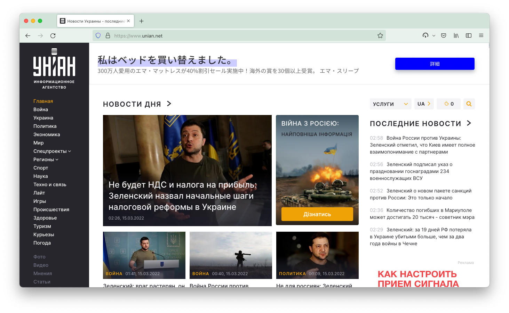Viewport: 509px width, 313px height.
Task: Click the Дізнатись button on the war banner
Action: coord(317,214)
